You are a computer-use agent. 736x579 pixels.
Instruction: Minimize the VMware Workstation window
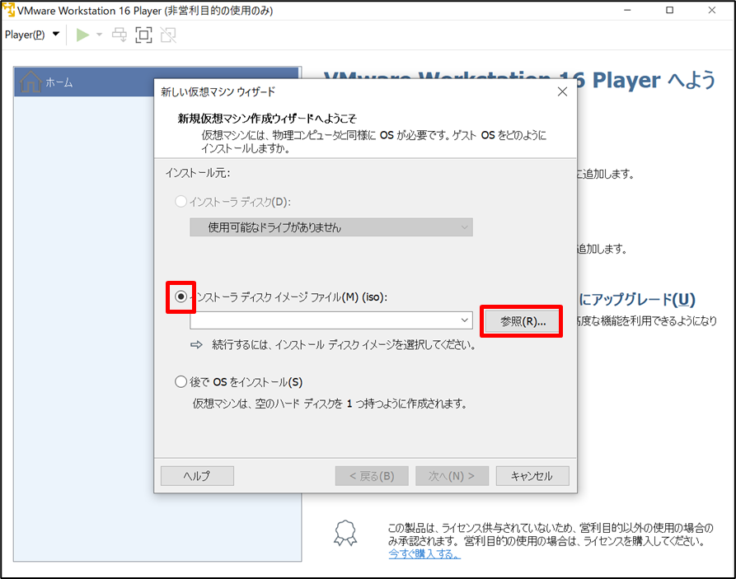coord(627,10)
